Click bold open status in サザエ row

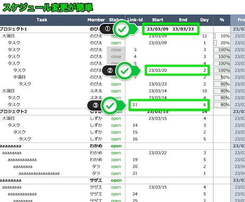[x=116, y=180]
